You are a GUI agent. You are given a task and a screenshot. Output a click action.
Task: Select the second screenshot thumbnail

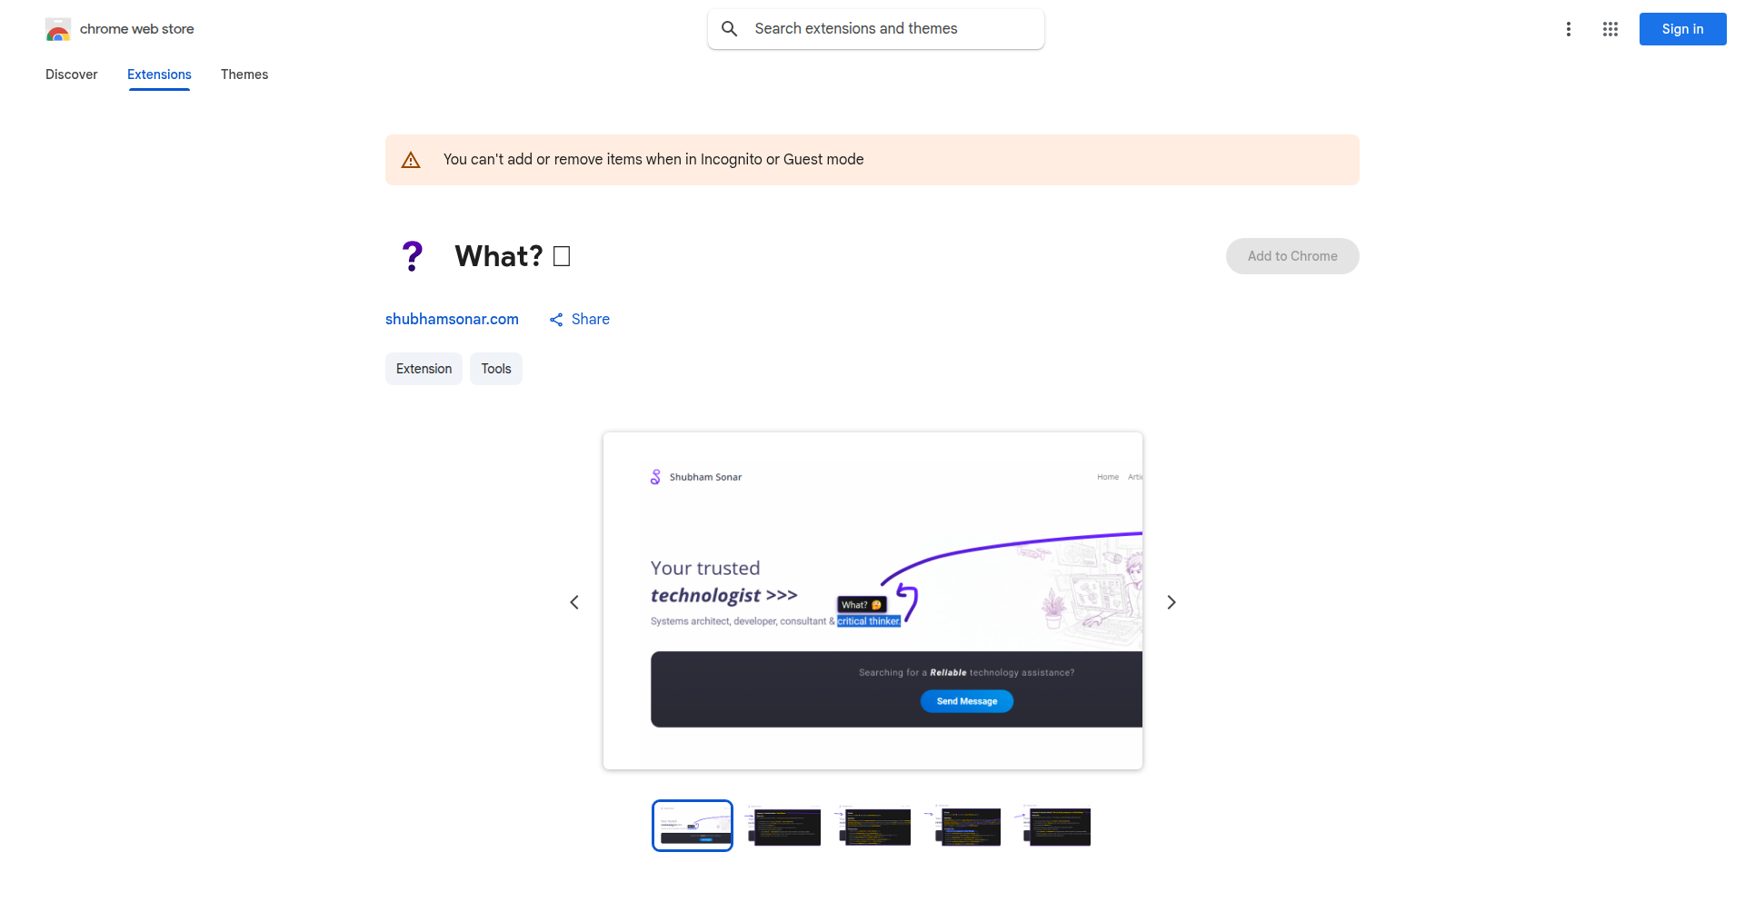click(x=783, y=826)
